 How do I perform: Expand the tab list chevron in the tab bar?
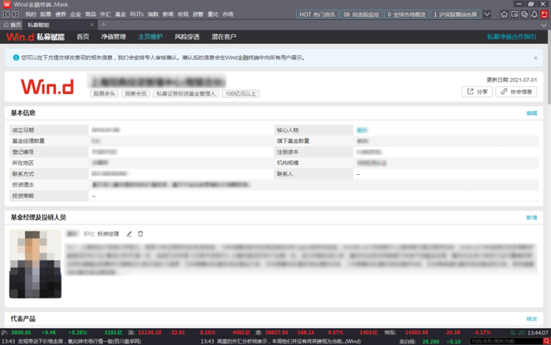click(x=544, y=25)
